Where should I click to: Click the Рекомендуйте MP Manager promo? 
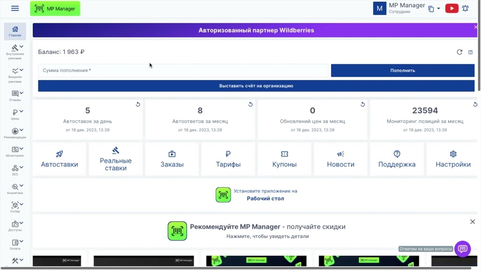256,231
